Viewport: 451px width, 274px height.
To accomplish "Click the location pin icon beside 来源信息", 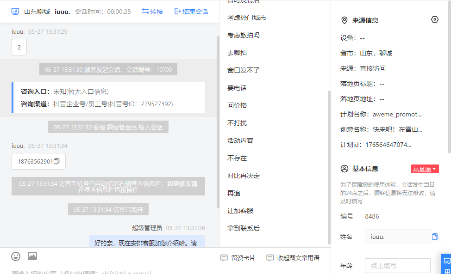I will (345, 20).
